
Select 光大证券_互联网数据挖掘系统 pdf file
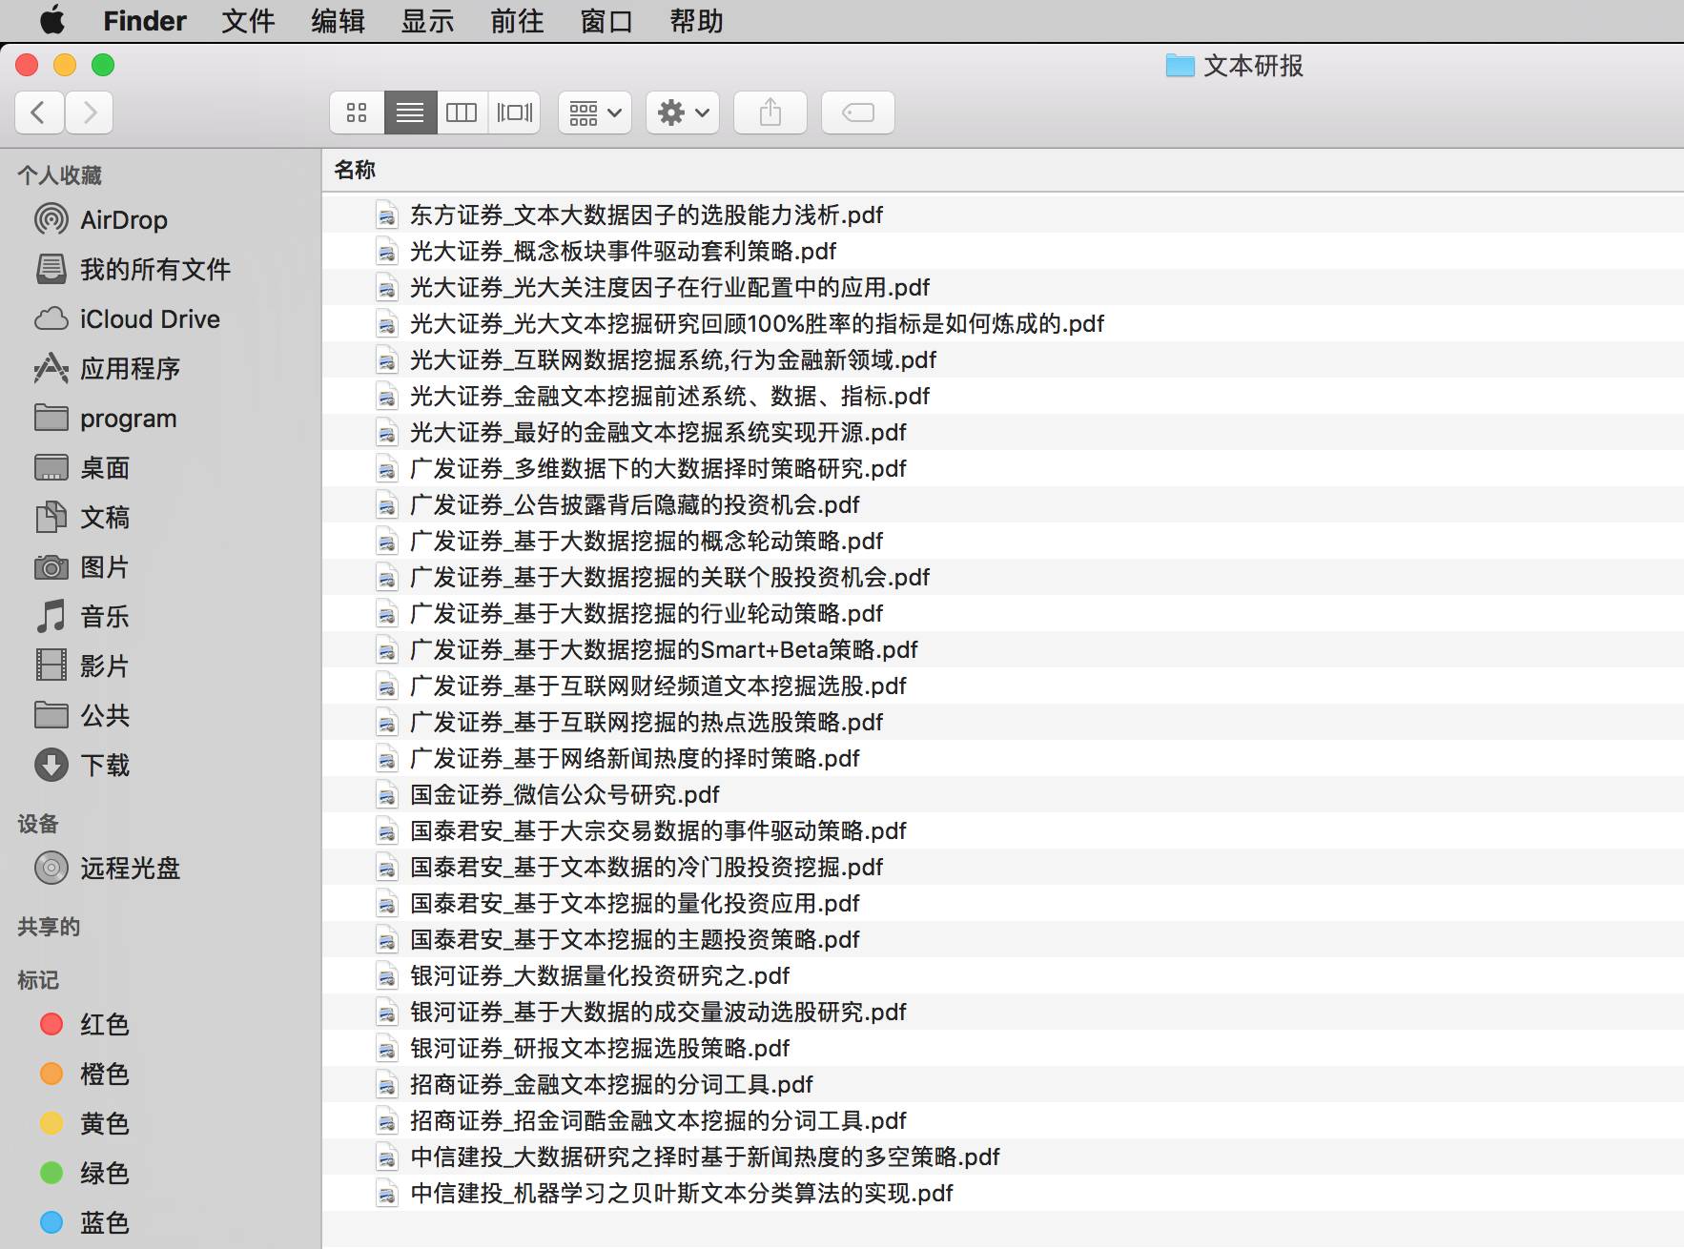pyautogui.click(x=1003, y=359)
